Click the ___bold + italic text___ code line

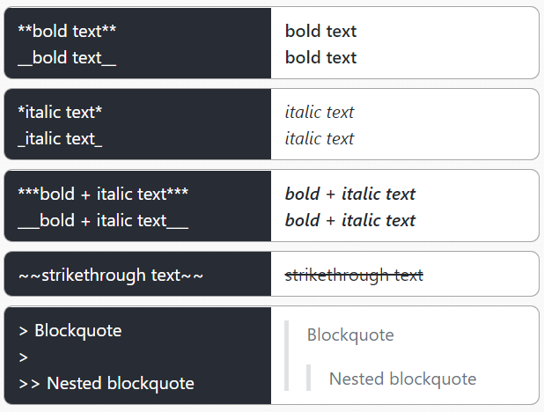pos(103,220)
